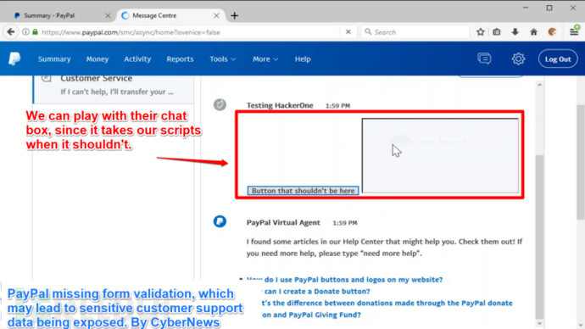Go to the browser home page icon

[x=534, y=32]
